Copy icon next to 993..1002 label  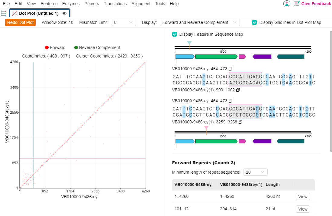pyautogui.click(x=238, y=90)
